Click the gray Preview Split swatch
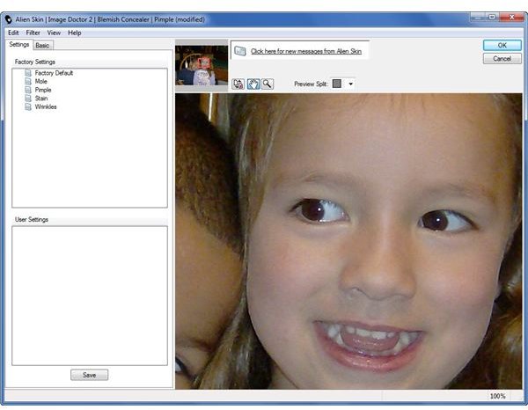Viewport: 528px width, 410px height. click(337, 84)
